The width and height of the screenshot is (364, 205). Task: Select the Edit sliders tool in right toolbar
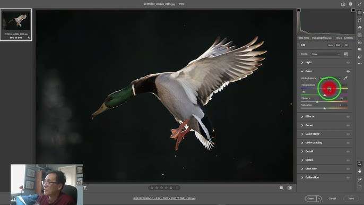point(360,13)
